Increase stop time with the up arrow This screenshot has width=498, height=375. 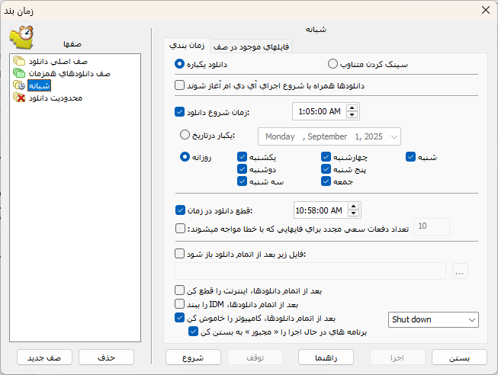pos(354,207)
